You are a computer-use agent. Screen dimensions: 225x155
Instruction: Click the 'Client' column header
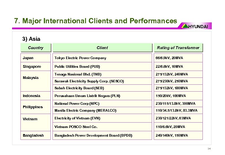point(102,48)
